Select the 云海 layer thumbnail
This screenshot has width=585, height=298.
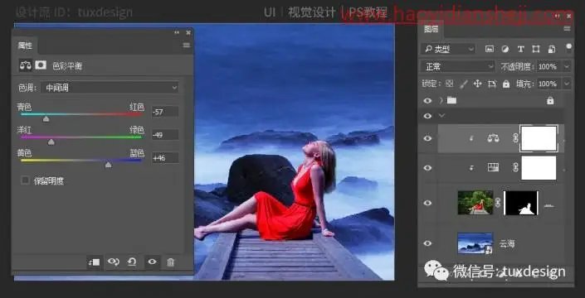pos(475,243)
